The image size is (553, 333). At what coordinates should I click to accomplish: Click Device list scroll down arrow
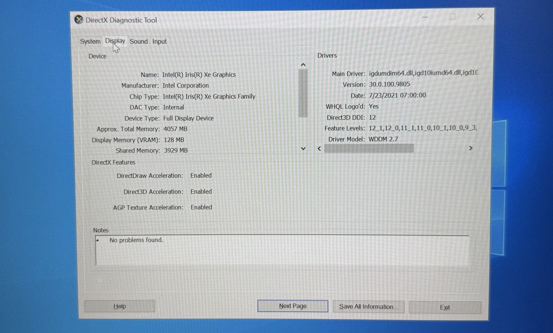click(x=303, y=149)
